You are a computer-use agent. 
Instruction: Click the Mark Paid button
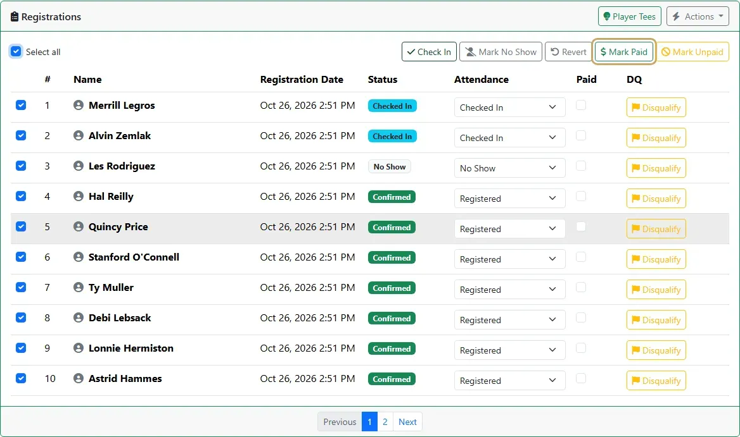click(623, 52)
